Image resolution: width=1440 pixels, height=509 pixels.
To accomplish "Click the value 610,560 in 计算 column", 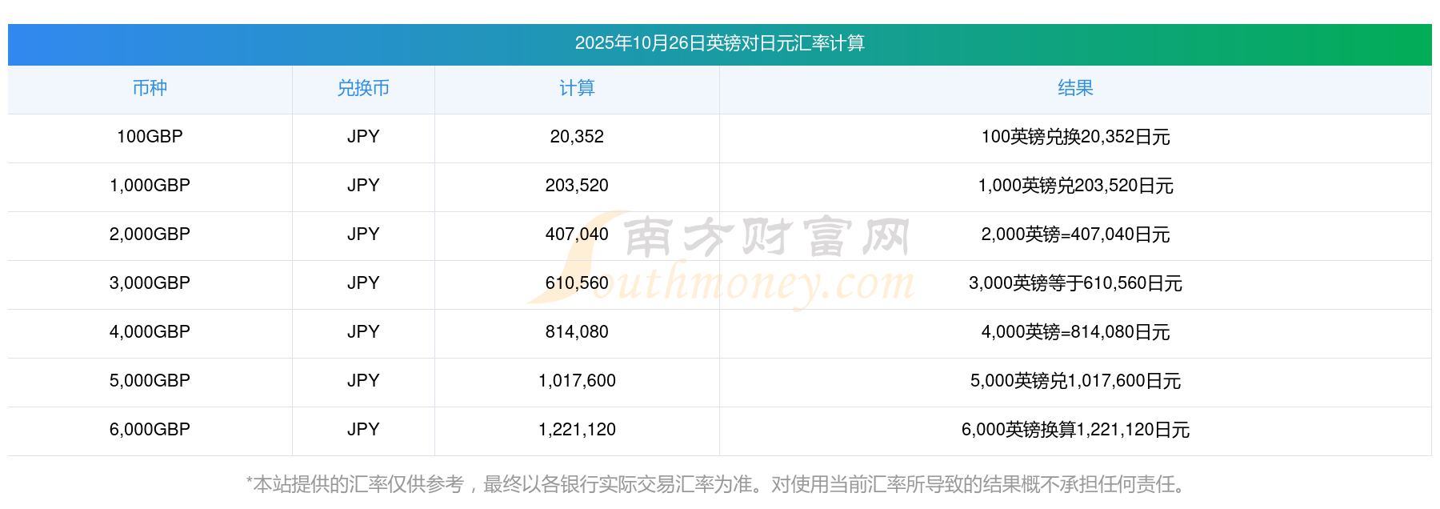I will click(577, 283).
